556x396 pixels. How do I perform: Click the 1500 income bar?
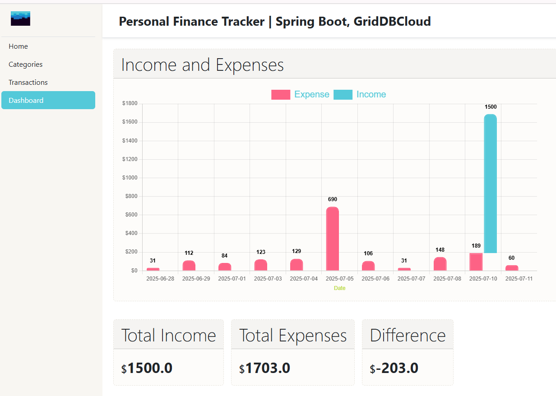point(490,180)
